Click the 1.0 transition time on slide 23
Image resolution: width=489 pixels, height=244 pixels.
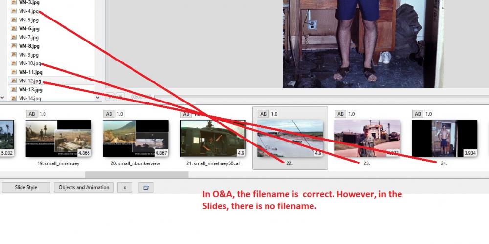click(x=352, y=114)
